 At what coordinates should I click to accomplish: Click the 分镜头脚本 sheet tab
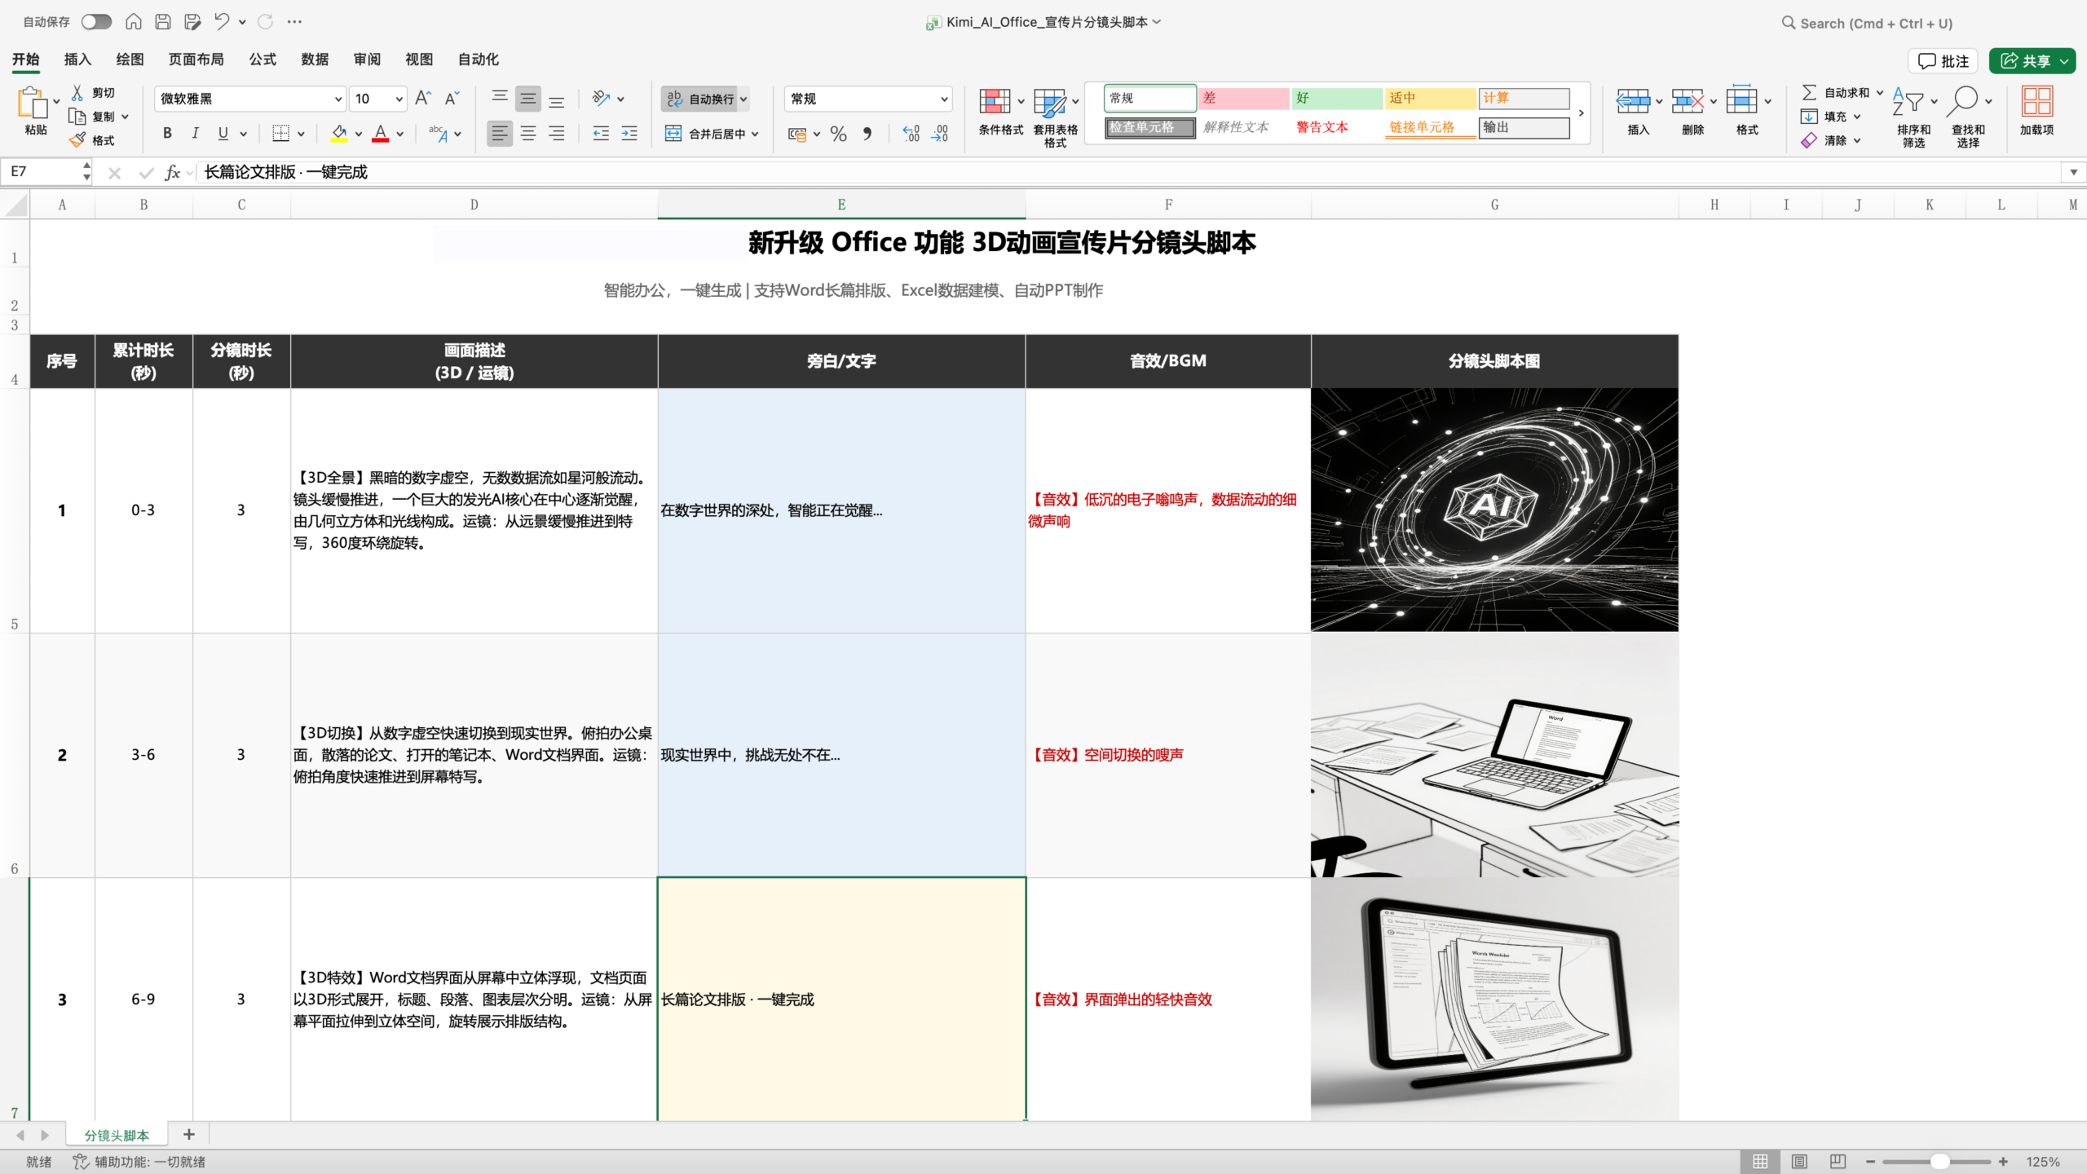coord(115,1134)
